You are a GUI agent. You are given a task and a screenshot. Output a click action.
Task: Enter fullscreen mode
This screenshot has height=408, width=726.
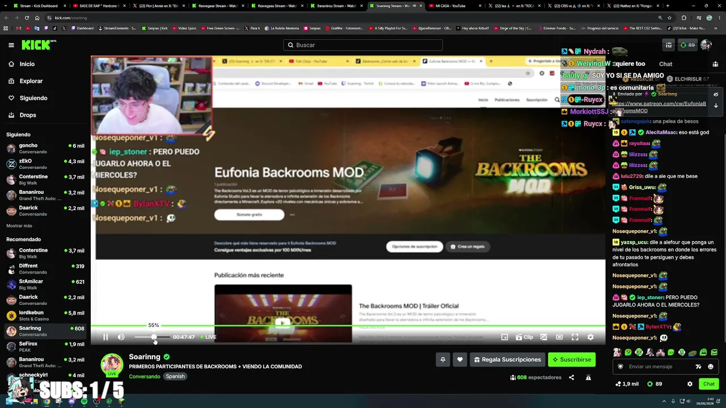(x=575, y=337)
